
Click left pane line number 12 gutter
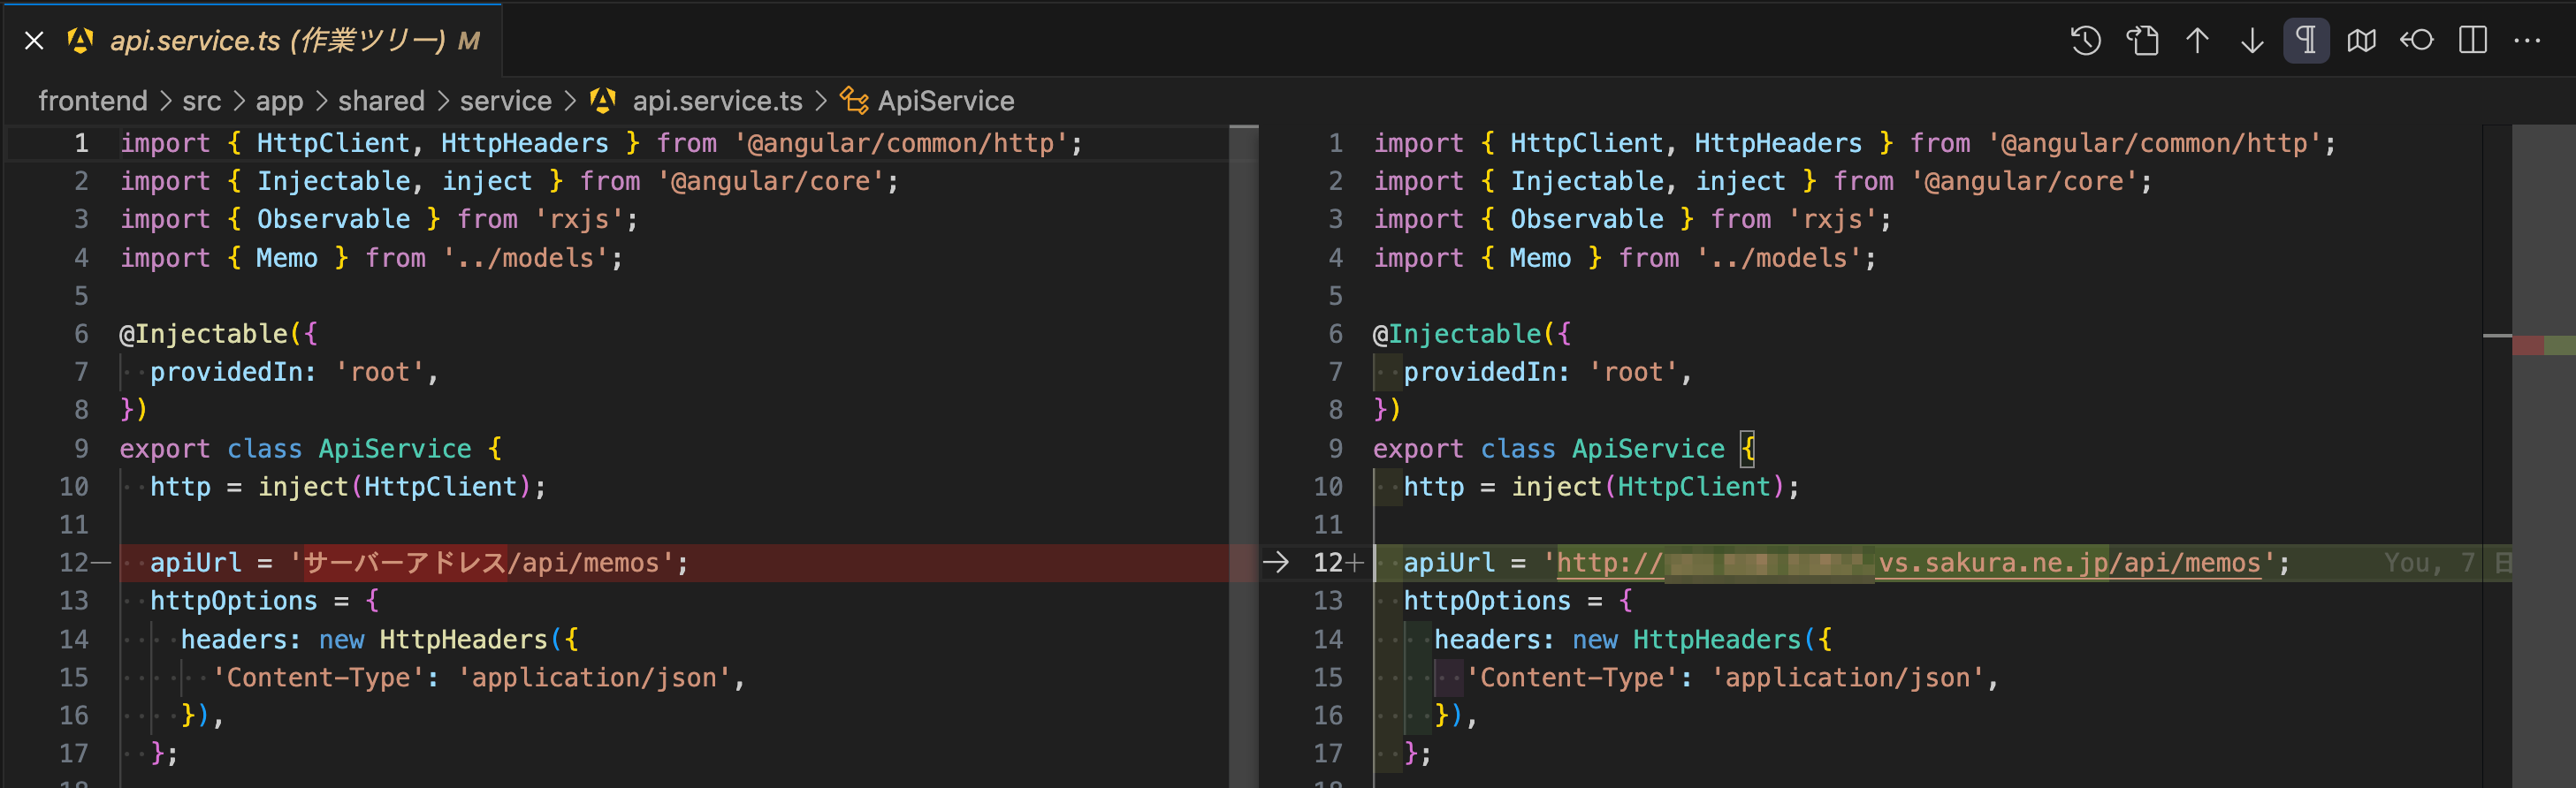pyautogui.click(x=74, y=564)
